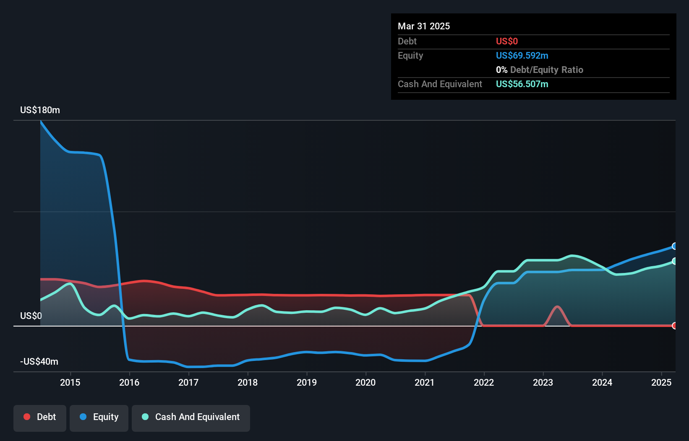Click the teal Cash And Equivalent legend dot
The image size is (689, 441).
pos(145,417)
